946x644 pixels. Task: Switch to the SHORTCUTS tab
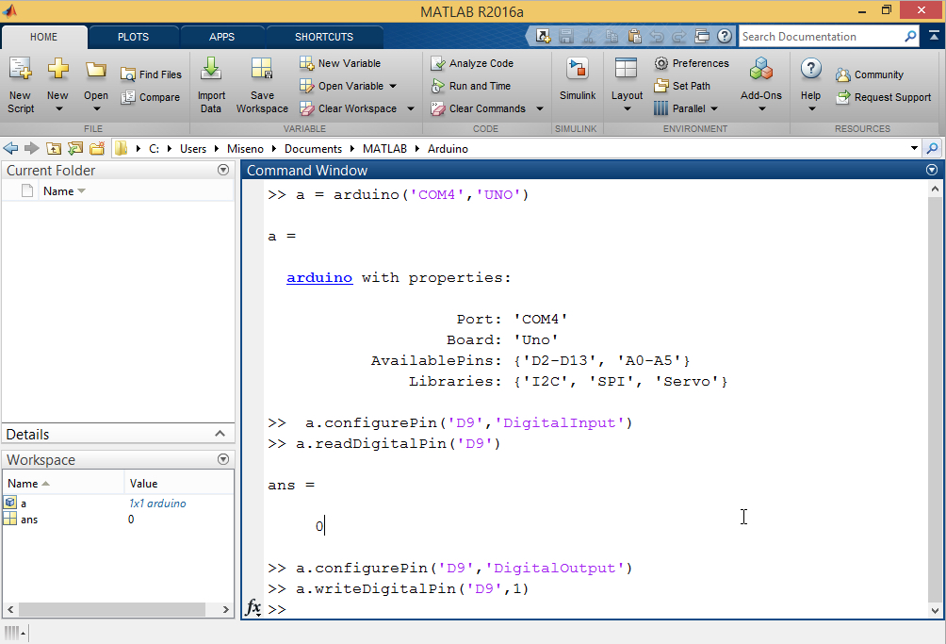[324, 37]
